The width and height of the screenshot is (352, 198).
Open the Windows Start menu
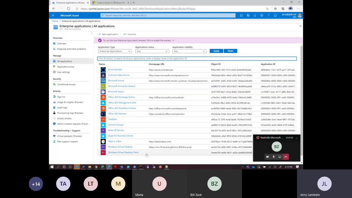coord(52,167)
